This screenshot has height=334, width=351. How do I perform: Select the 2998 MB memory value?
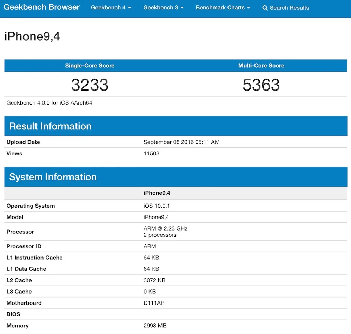tap(155, 326)
